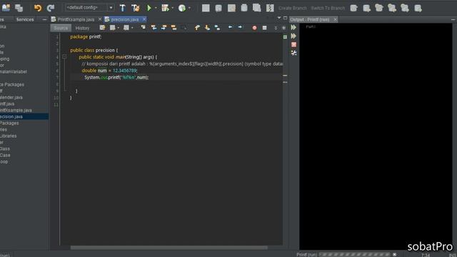Expand the Run Project dropdown arrow
This screenshot has height=257, width=457.
(x=156, y=8)
